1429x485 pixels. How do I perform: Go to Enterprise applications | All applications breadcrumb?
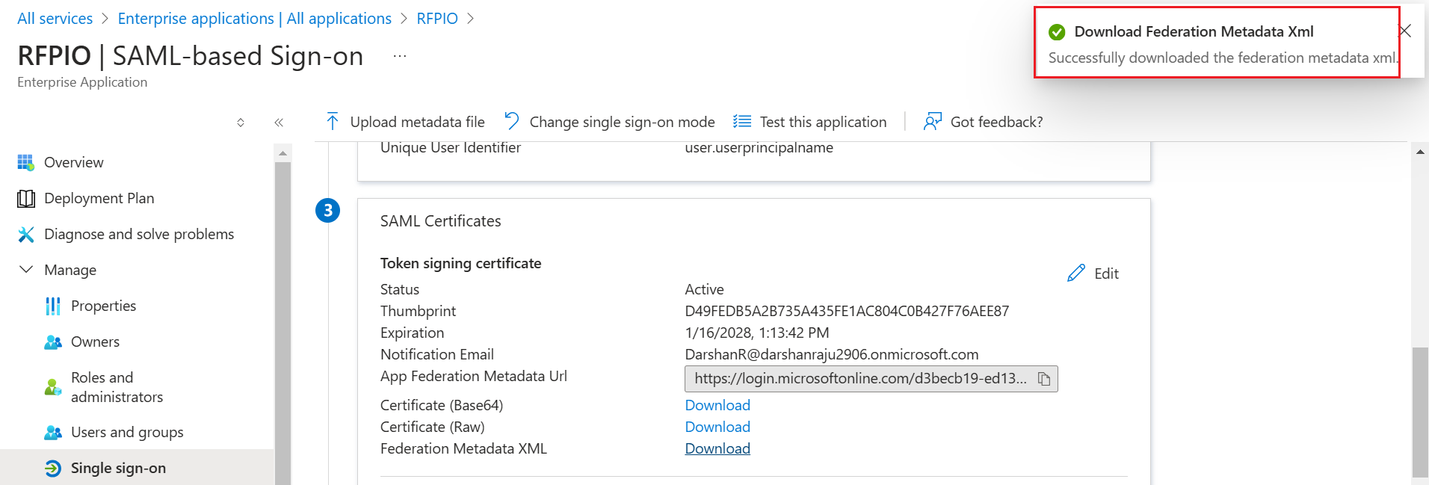pos(255,19)
